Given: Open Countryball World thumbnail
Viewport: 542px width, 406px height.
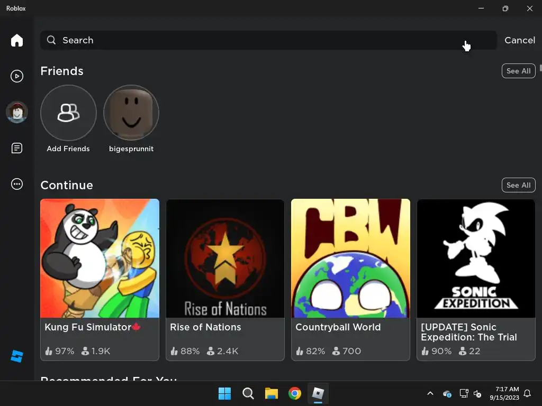Looking at the screenshot, I should pos(350,258).
